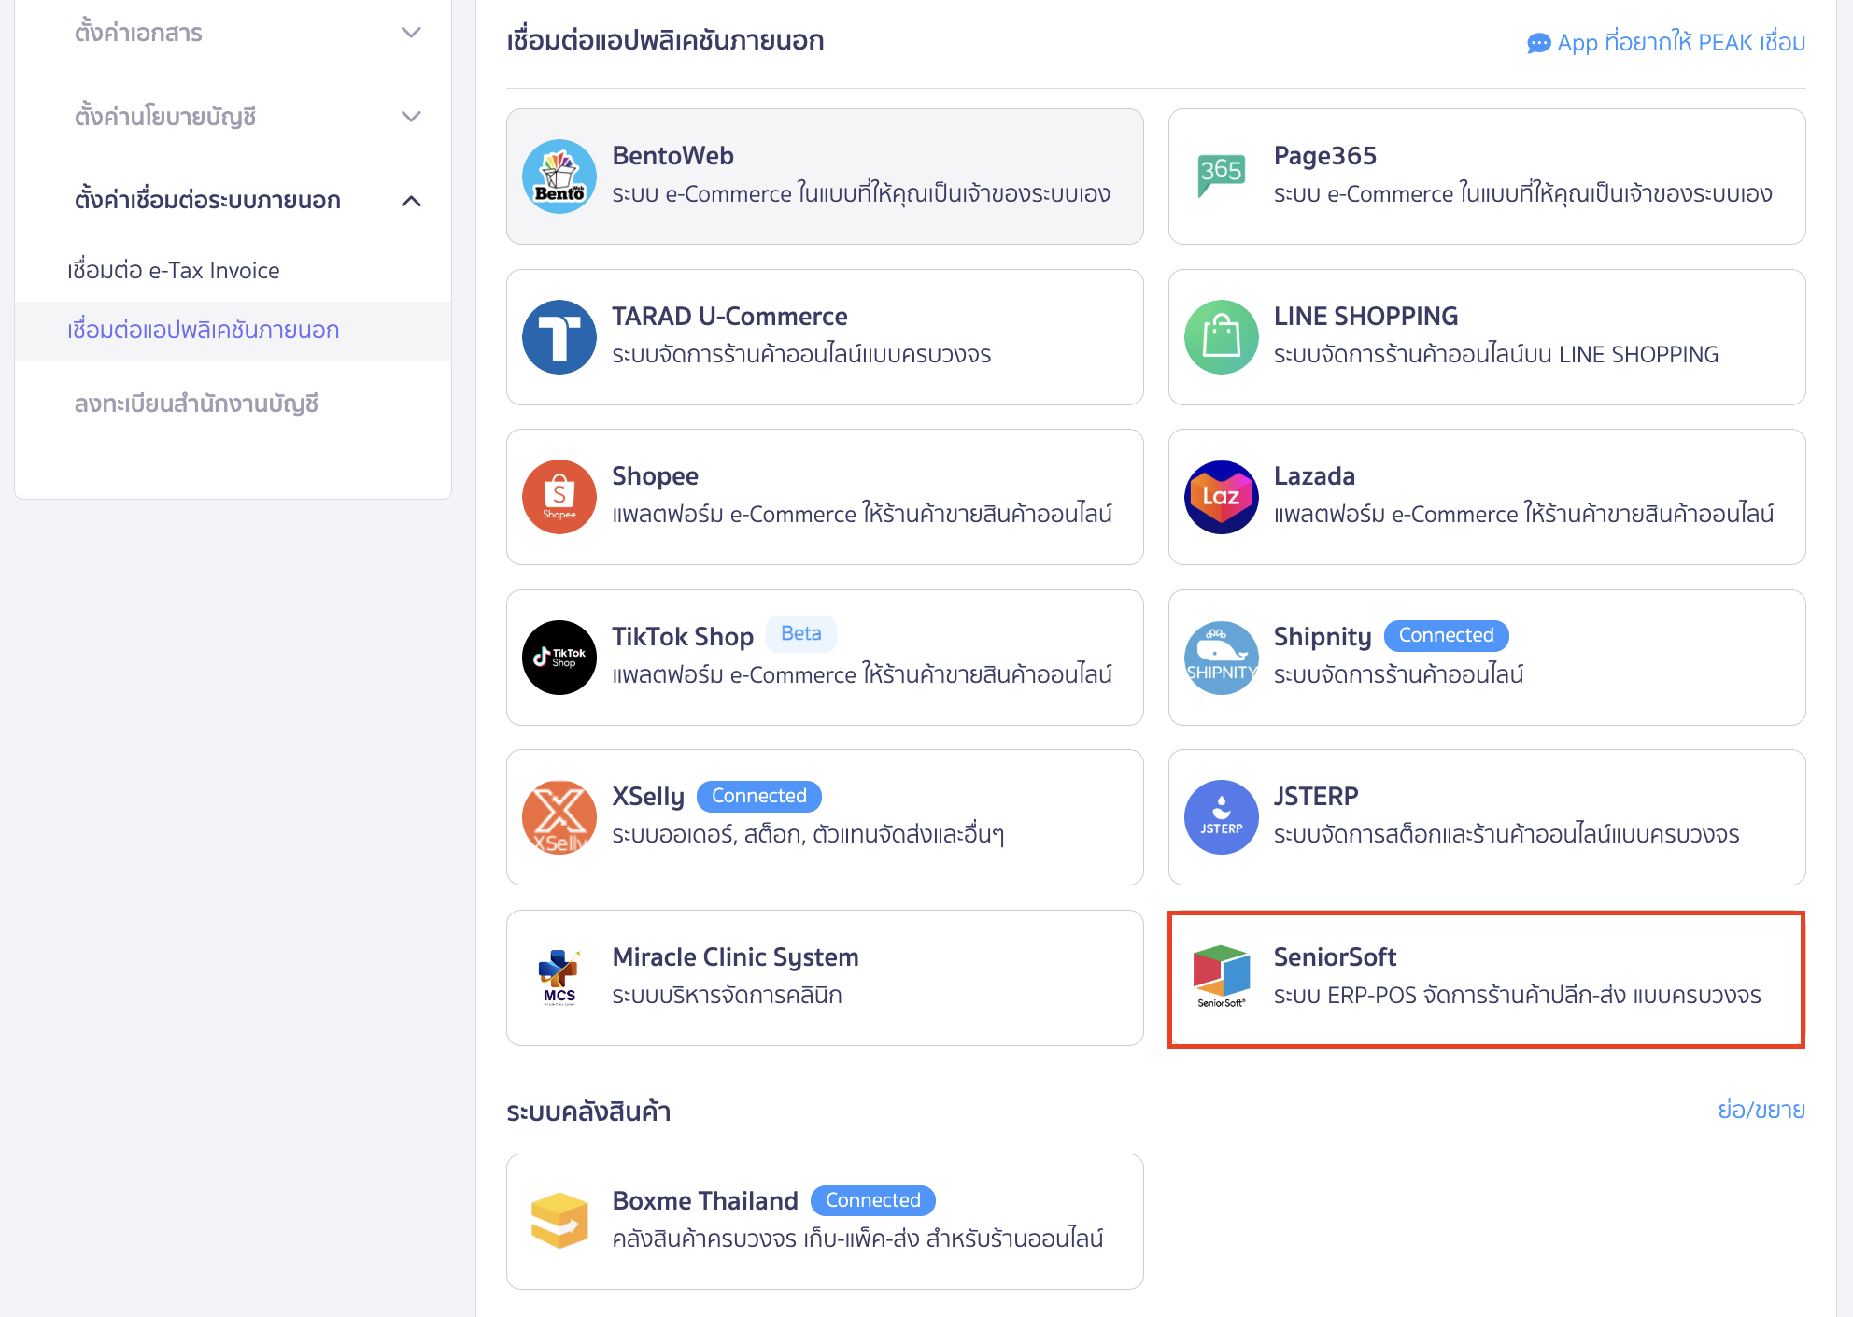Image resolution: width=1853 pixels, height=1317 pixels.
Task: Click App ที่อยากให้ PEAK เชื่อม link
Action: tap(1666, 43)
